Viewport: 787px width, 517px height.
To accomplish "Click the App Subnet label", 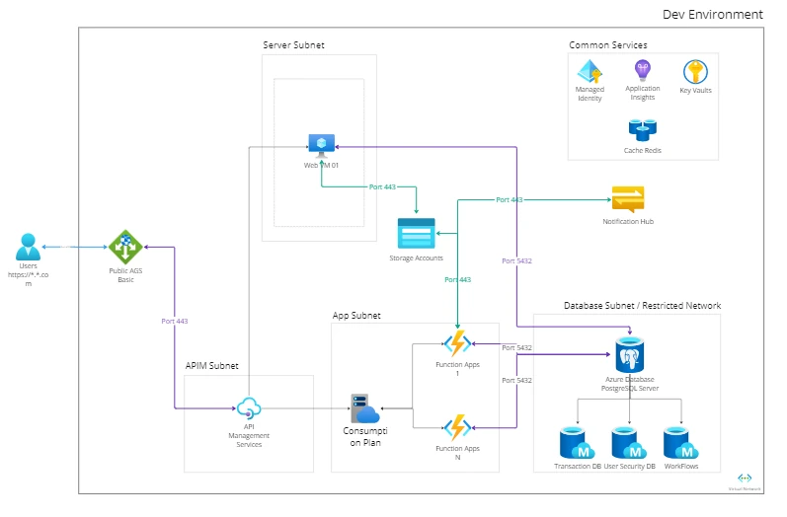I will tap(356, 316).
